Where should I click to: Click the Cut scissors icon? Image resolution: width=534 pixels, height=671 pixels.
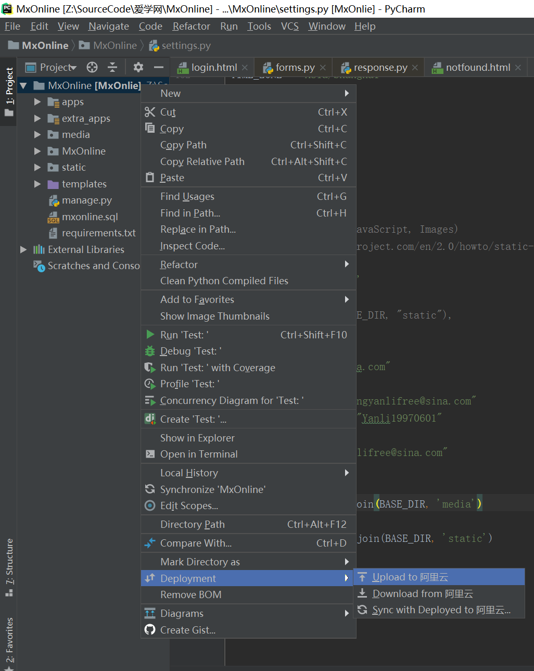150,112
